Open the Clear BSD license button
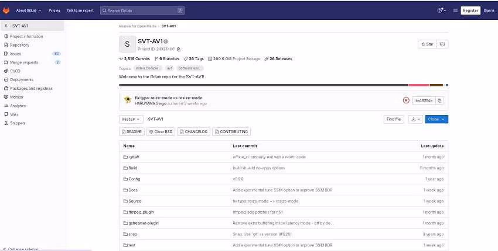The height and width of the screenshot is (251, 498). [161, 132]
